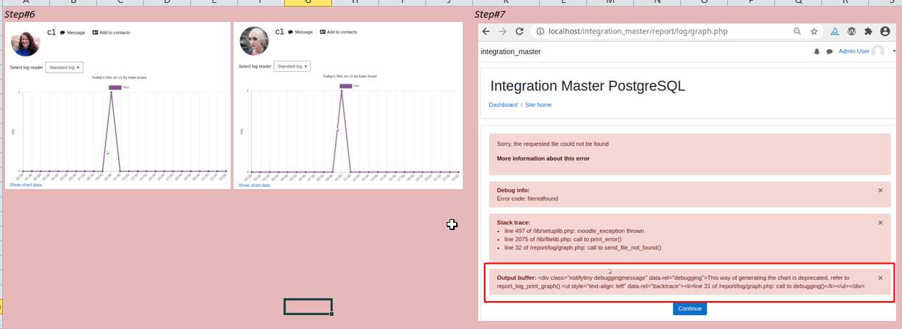This screenshot has width=902, height=329.
Task: Dismiss the Debug info alert
Action: tap(880, 191)
